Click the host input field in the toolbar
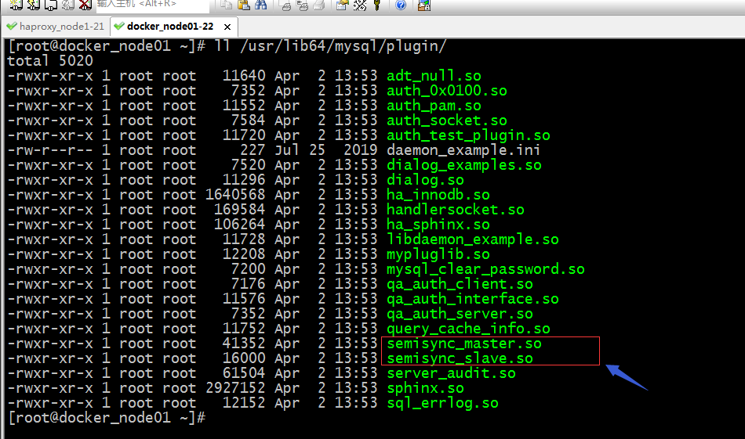The height and width of the screenshot is (439, 745). click(x=152, y=5)
